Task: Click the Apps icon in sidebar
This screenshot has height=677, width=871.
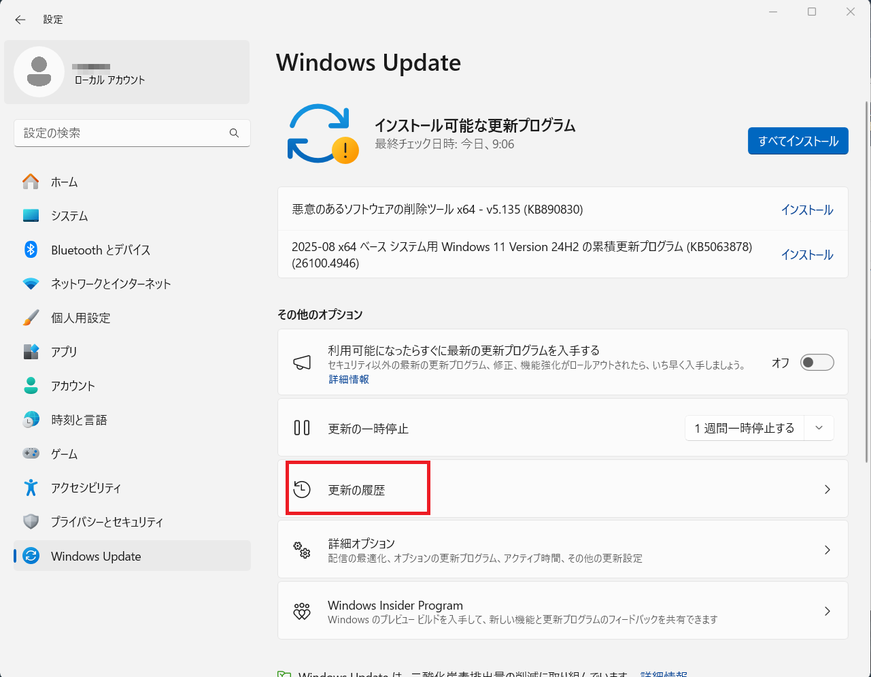Action: [31, 352]
